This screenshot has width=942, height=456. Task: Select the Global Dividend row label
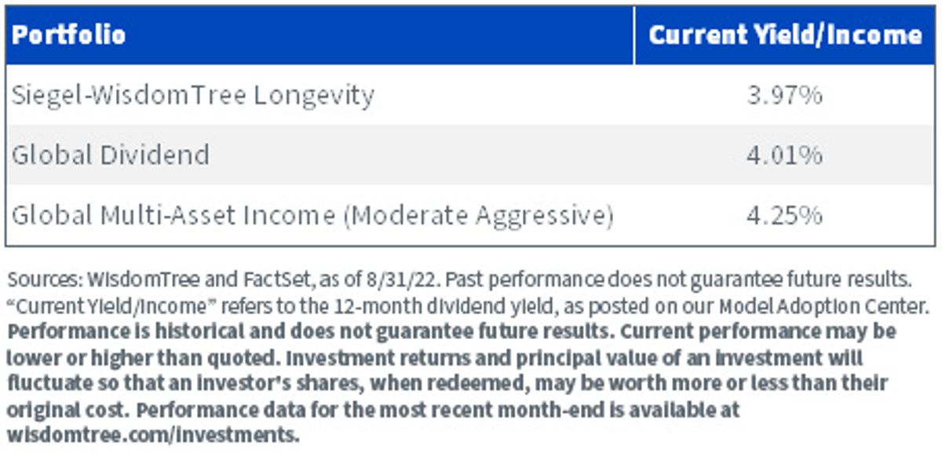[111, 155]
